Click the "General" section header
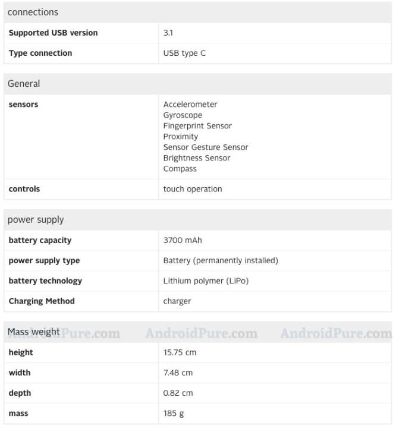This screenshot has height=429, width=396. (x=24, y=84)
